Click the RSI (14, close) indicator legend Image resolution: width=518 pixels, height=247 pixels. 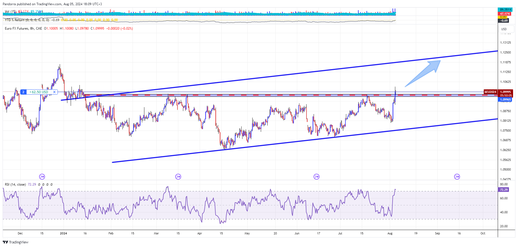coord(15,184)
